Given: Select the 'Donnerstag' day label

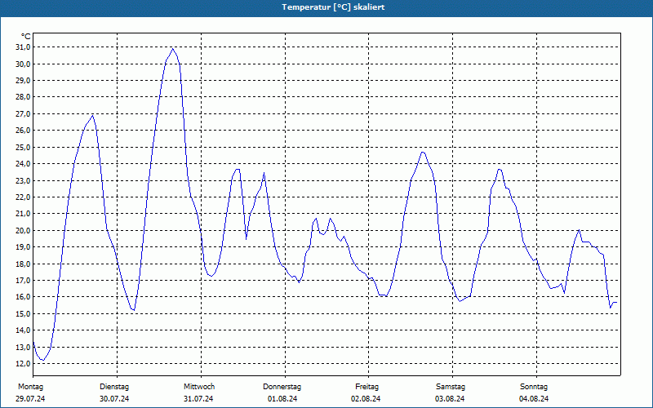Looking at the screenshot, I should click(282, 387).
